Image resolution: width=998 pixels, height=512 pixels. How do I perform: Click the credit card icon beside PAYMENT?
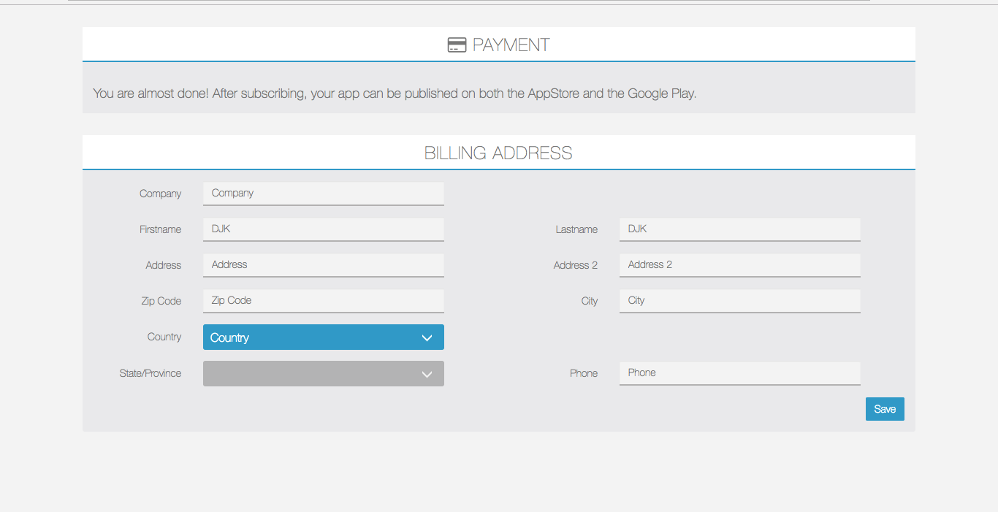[x=457, y=45]
